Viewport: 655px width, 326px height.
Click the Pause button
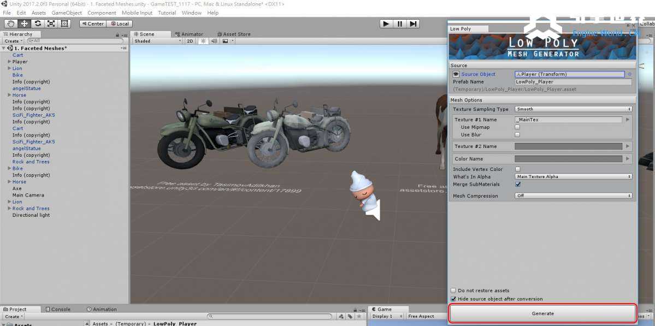click(400, 24)
